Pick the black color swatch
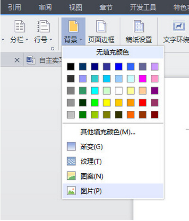 tap(71, 67)
